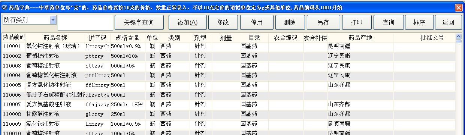465x135 pixels.
Task: Click the 农合编码 column header
Action: click(x=286, y=38)
